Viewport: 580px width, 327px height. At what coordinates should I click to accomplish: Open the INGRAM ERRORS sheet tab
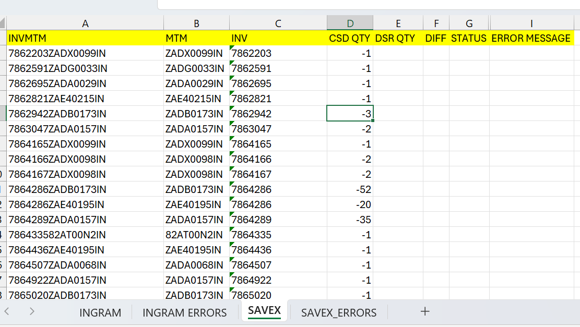[x=184, y=312]
